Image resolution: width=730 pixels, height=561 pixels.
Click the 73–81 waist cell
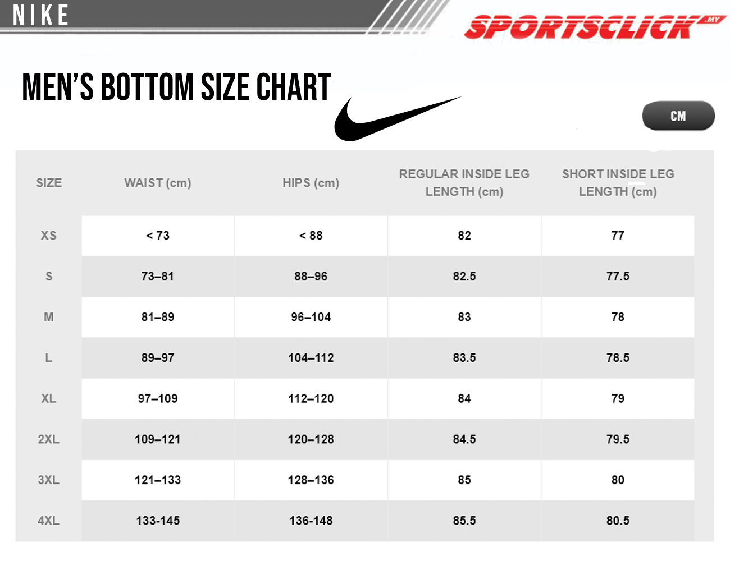pyautogui.click(x=158, y=277)
